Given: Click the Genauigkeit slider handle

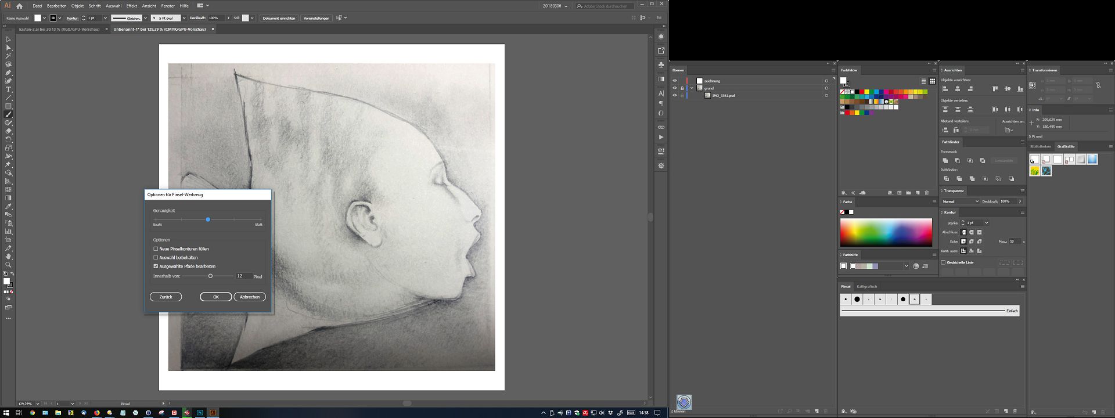Looking at the screenshot, I should click(x=208, y=219).
